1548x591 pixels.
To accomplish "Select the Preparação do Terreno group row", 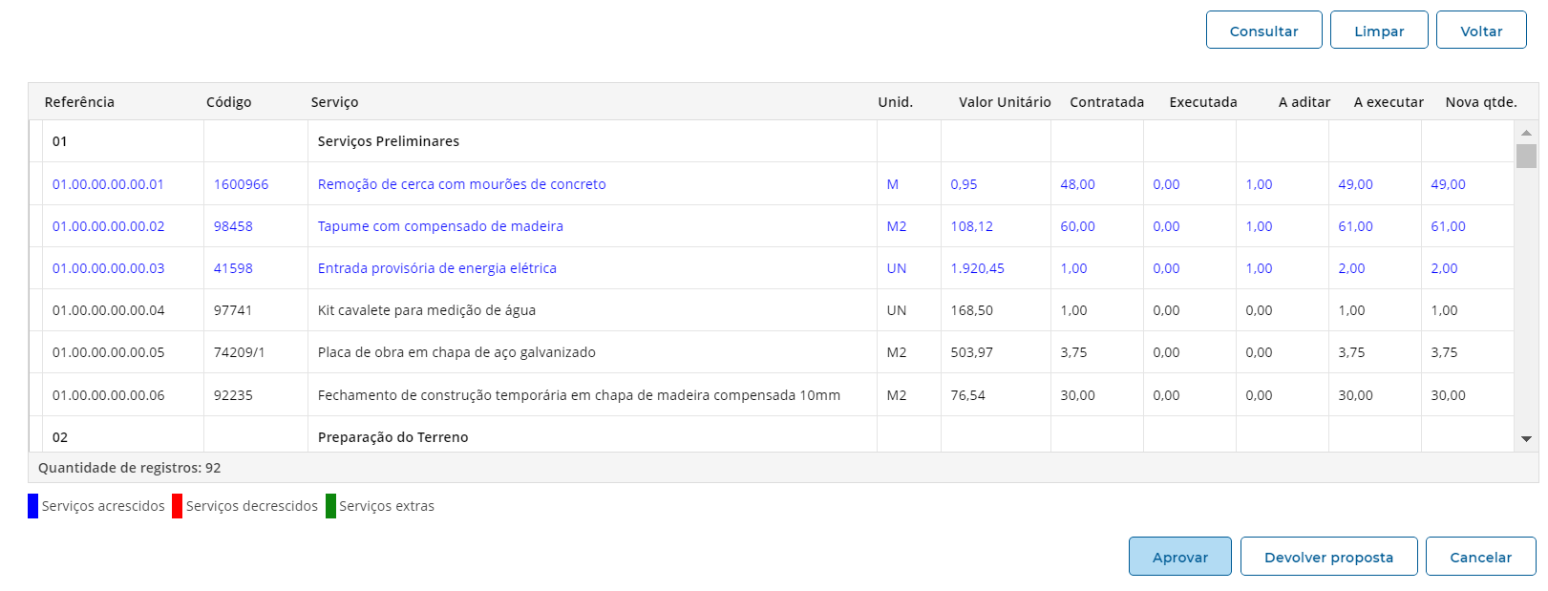I will pyautogui.click(x=392, y=437).
